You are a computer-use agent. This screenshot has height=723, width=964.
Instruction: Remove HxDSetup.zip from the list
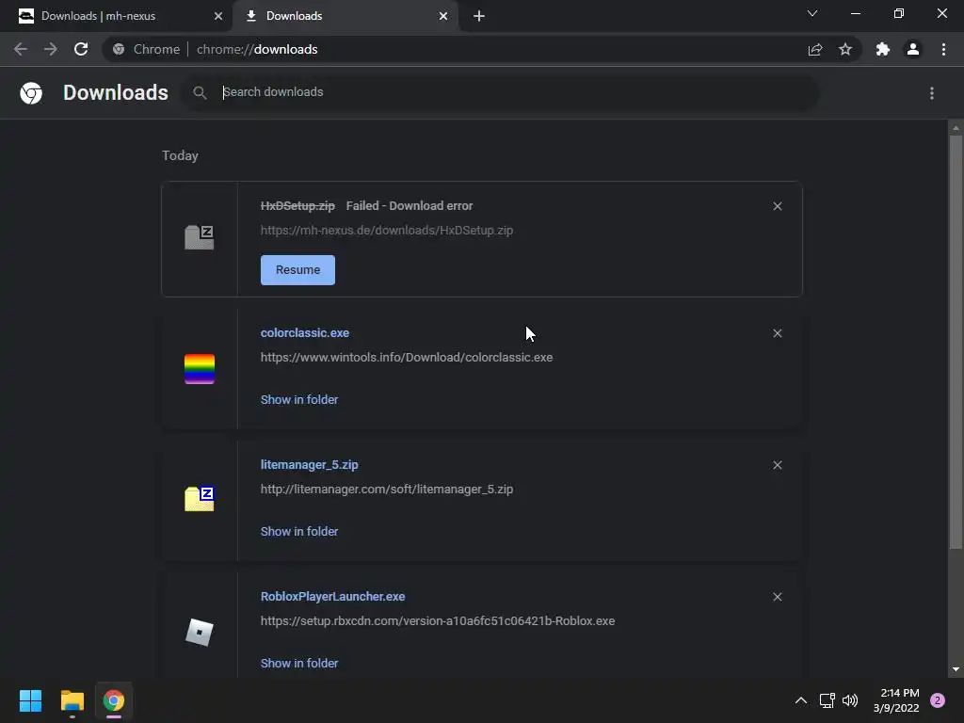click(778, 206)
